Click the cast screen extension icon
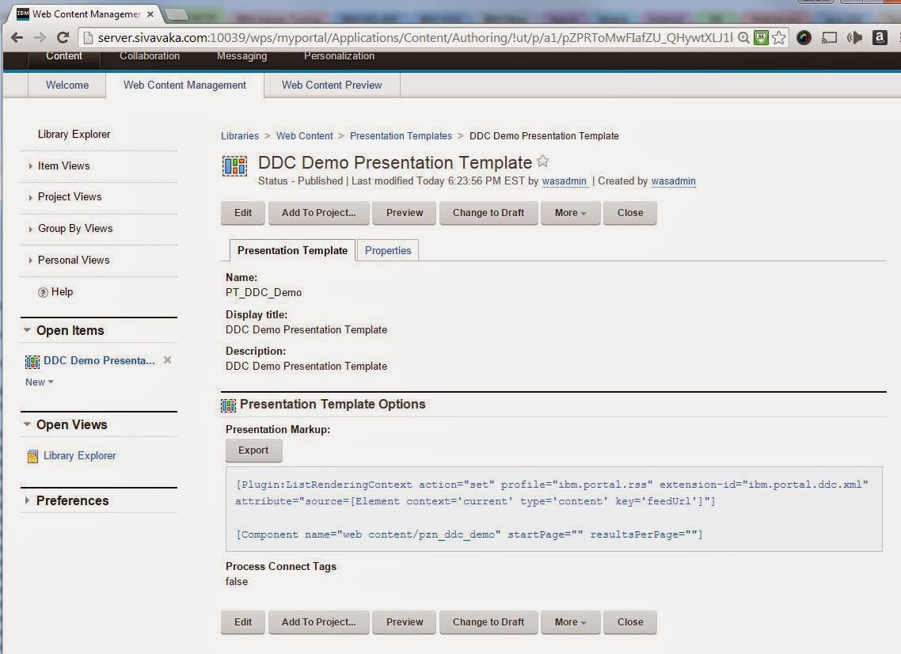901x654 pixels. 829,38
